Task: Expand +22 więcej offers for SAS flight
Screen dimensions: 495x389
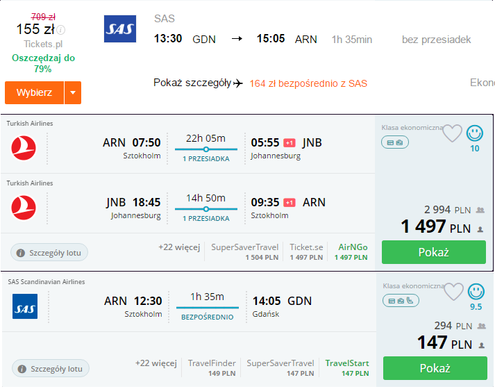Action: [x=156, y=363]
